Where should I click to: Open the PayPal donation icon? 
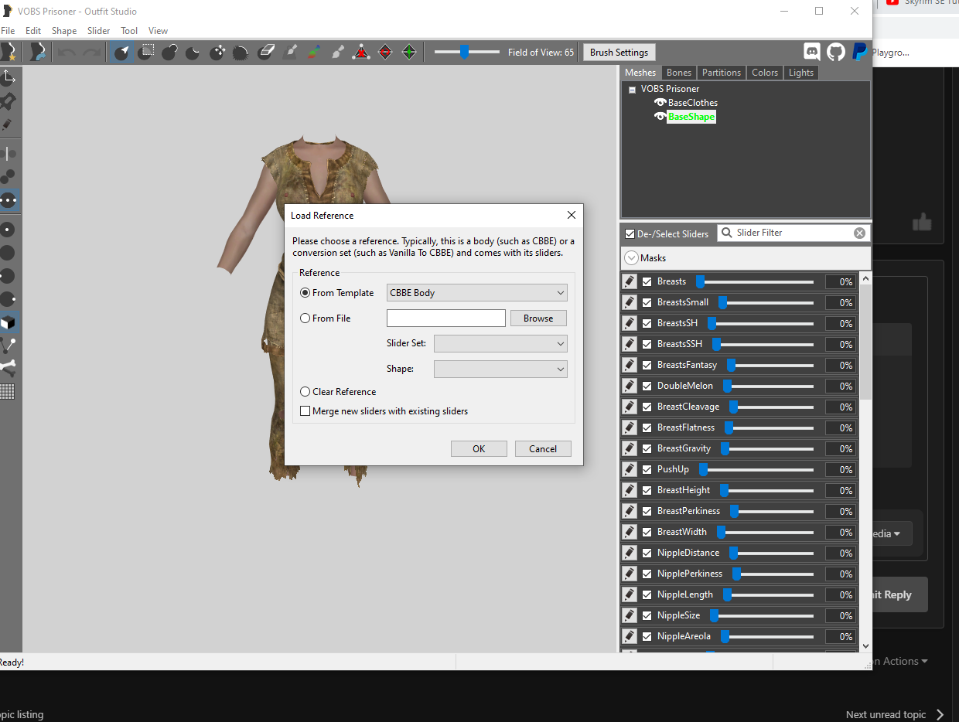[859, 52]
